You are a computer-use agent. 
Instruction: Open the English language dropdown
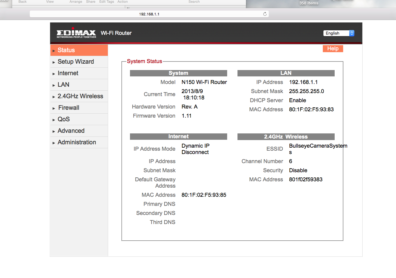point(339,33)
